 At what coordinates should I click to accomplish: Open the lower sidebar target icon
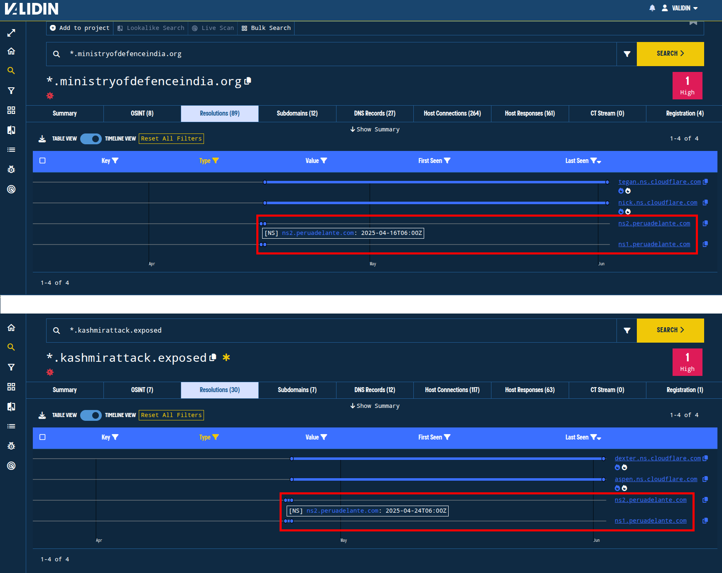[x=11, y=466]
